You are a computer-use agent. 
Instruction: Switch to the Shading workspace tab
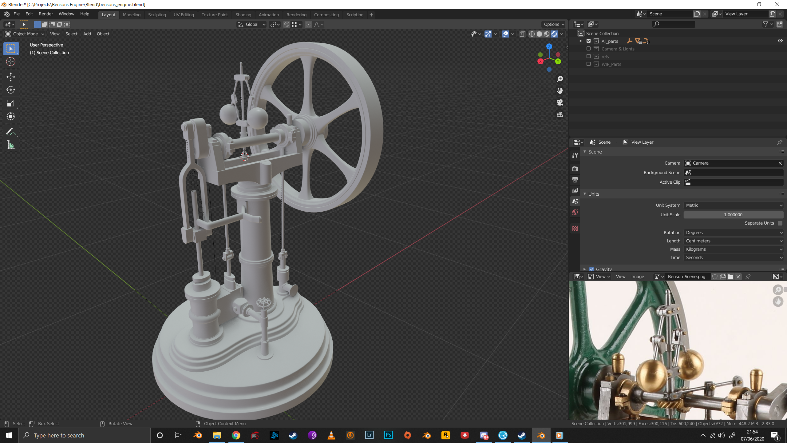pyautogui.click(x=243, y=14)
